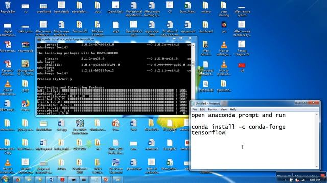Open the 'CSCV 2017' folder icon

[80, 145]
